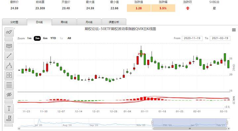Viewport: 238px width, 131px height.
Task: Grab left handle of navigator range
Action: tap(152, 122)
